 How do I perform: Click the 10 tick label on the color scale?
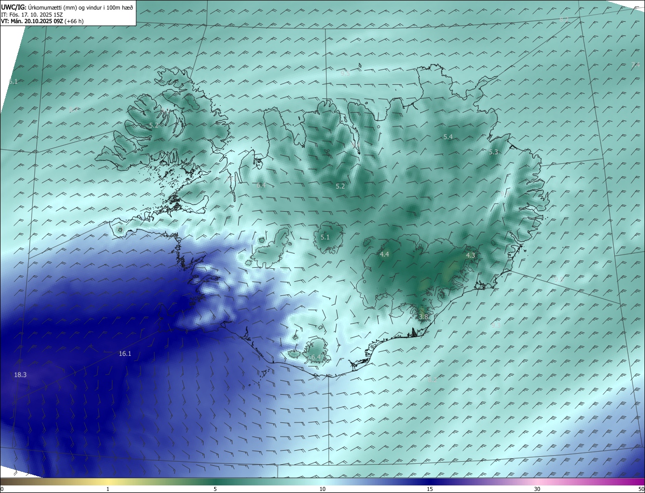click(x=322, y=489)
